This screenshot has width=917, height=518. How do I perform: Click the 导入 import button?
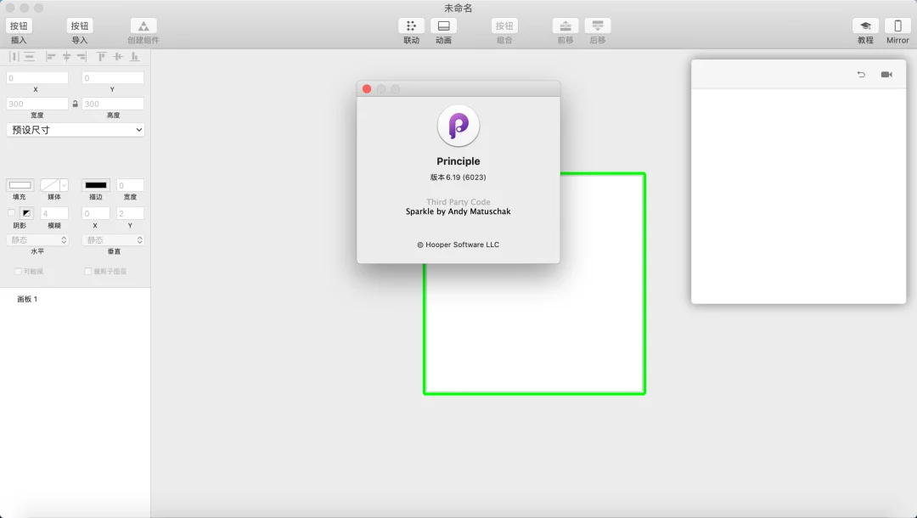click(80, 25)
